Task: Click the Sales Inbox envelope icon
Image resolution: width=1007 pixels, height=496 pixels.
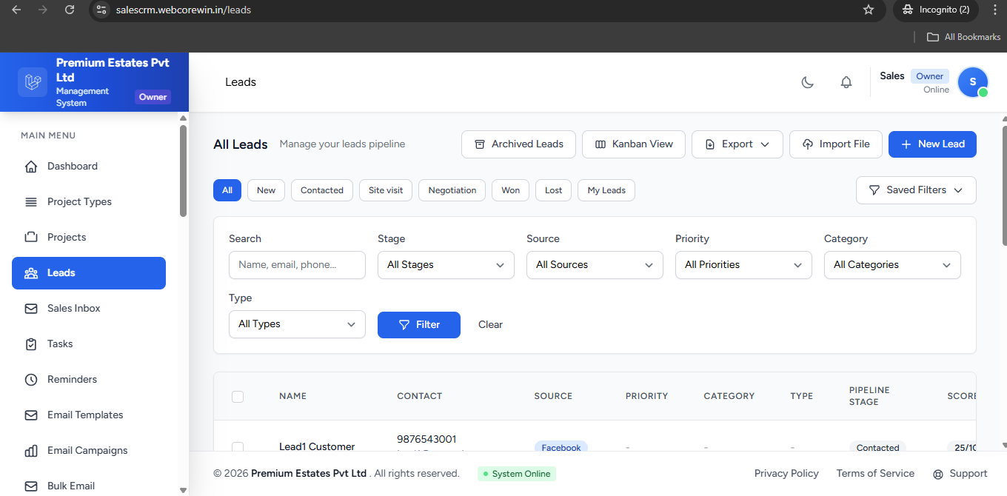Action: click(x=31, y=309)
